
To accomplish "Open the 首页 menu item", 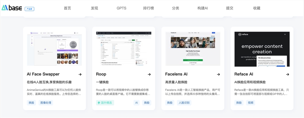I will pos(67,8).
